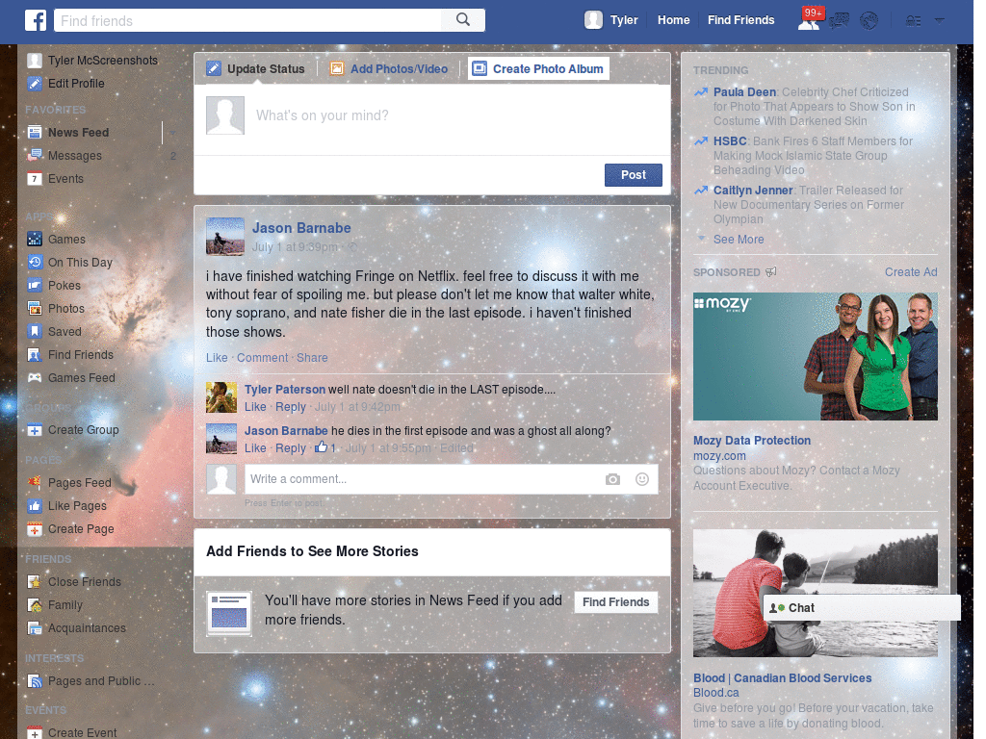
Task: Insert an emoji with the smiley icon
Action: (641, 478)
